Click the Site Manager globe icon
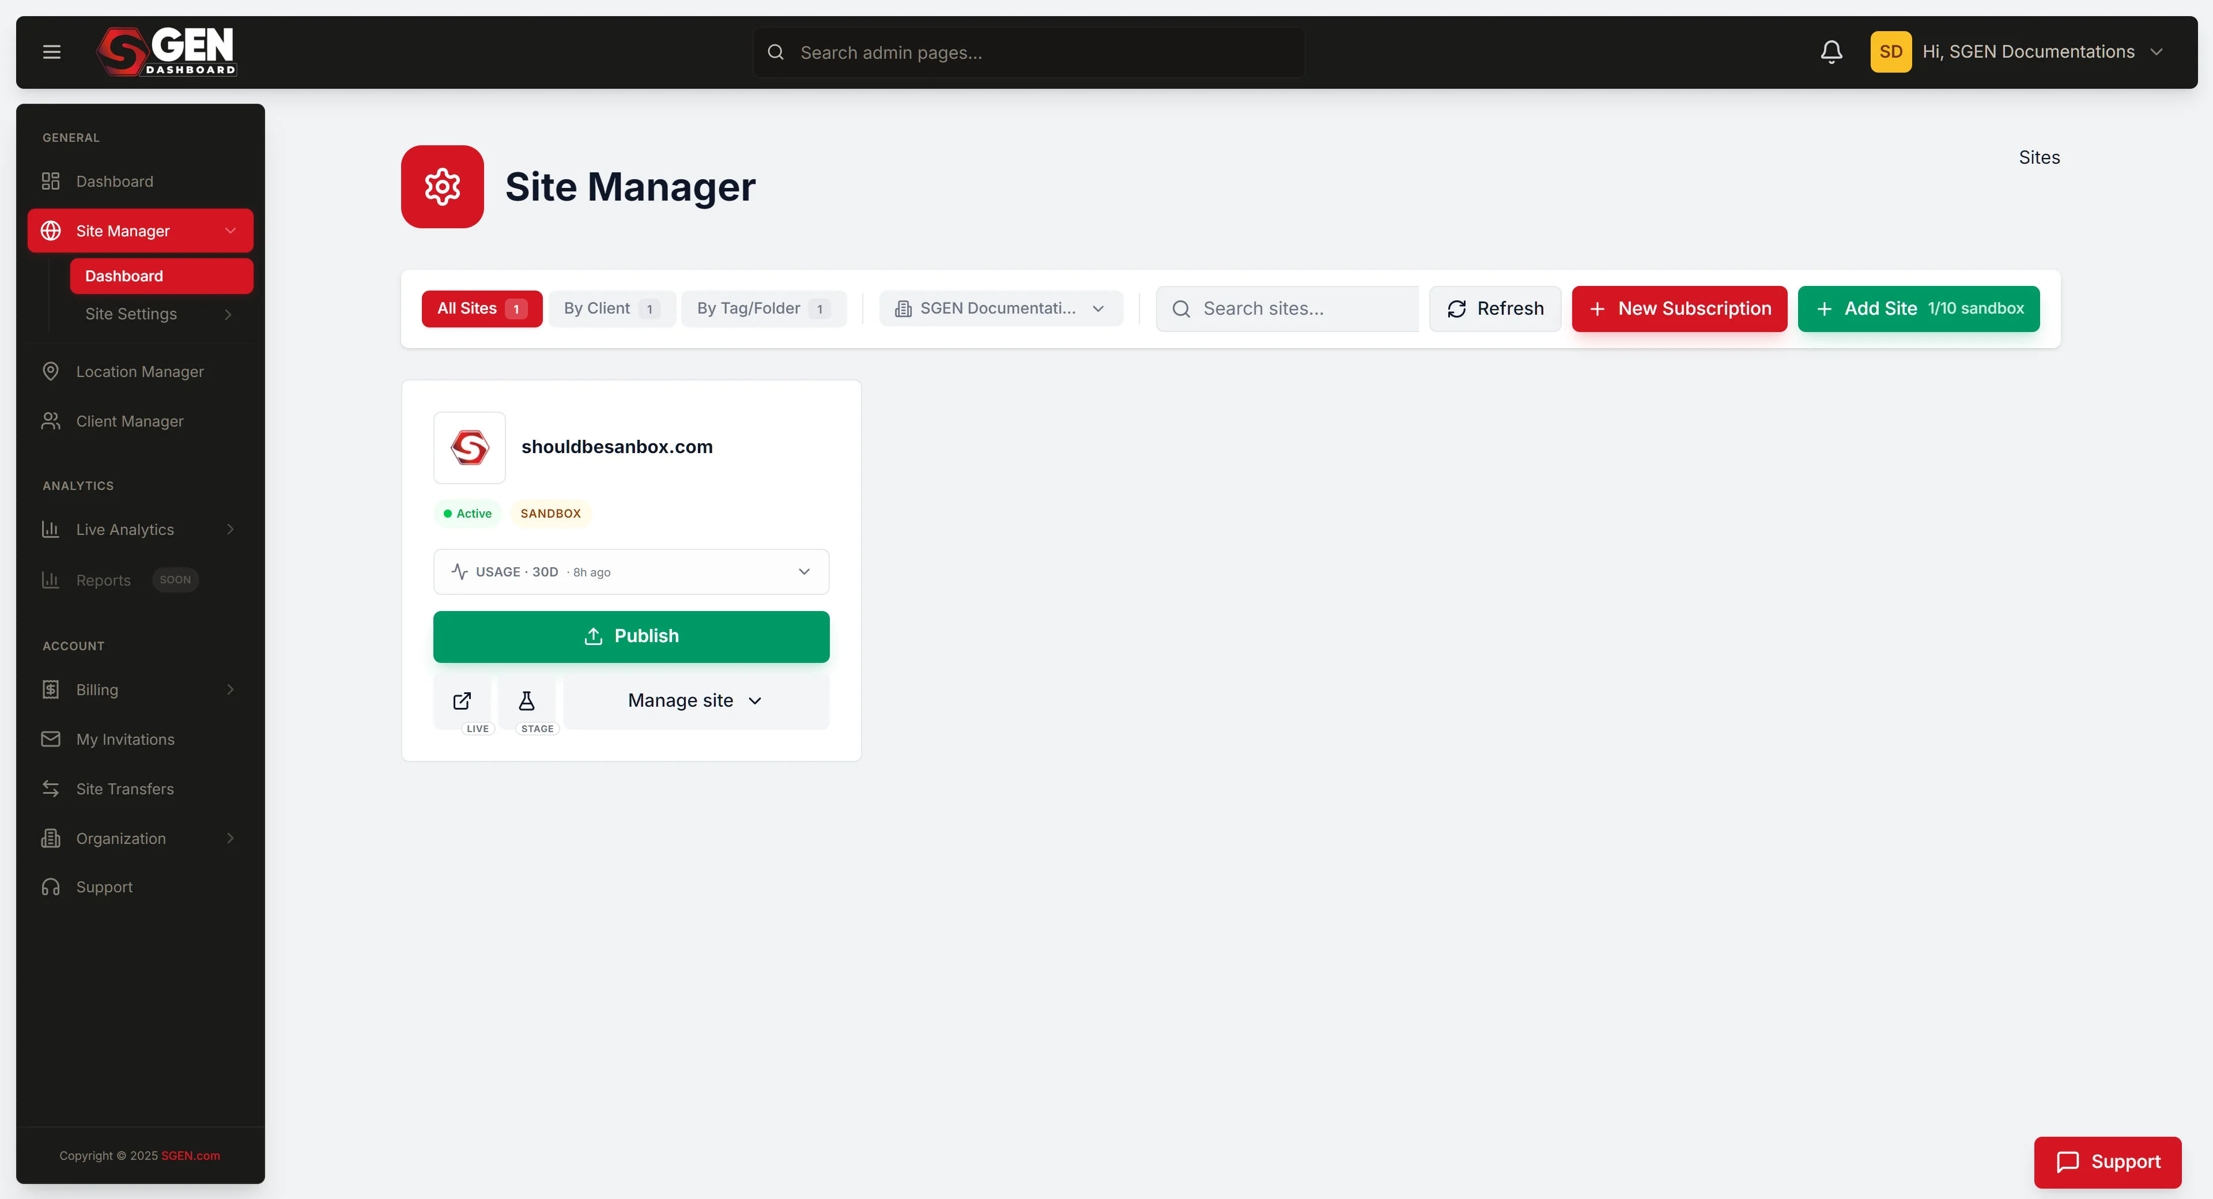Screen dimensions: 2213x1199 coord(51,231)
